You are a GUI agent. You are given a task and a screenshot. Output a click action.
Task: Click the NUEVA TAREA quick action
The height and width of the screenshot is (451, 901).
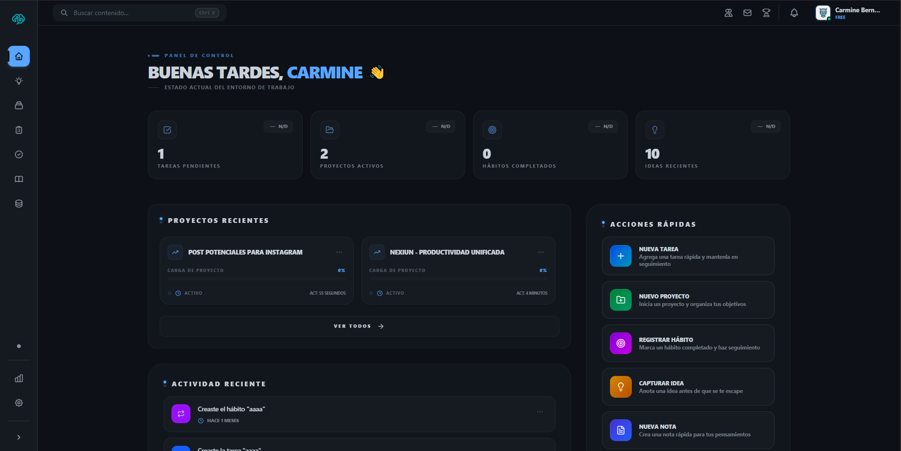687,256
